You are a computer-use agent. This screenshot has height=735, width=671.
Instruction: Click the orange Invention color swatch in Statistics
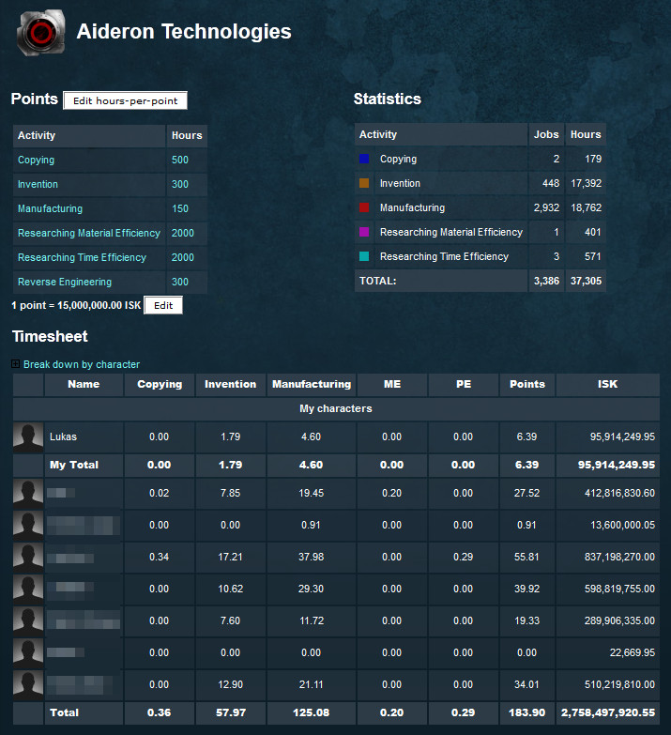(x=364, y=183)
